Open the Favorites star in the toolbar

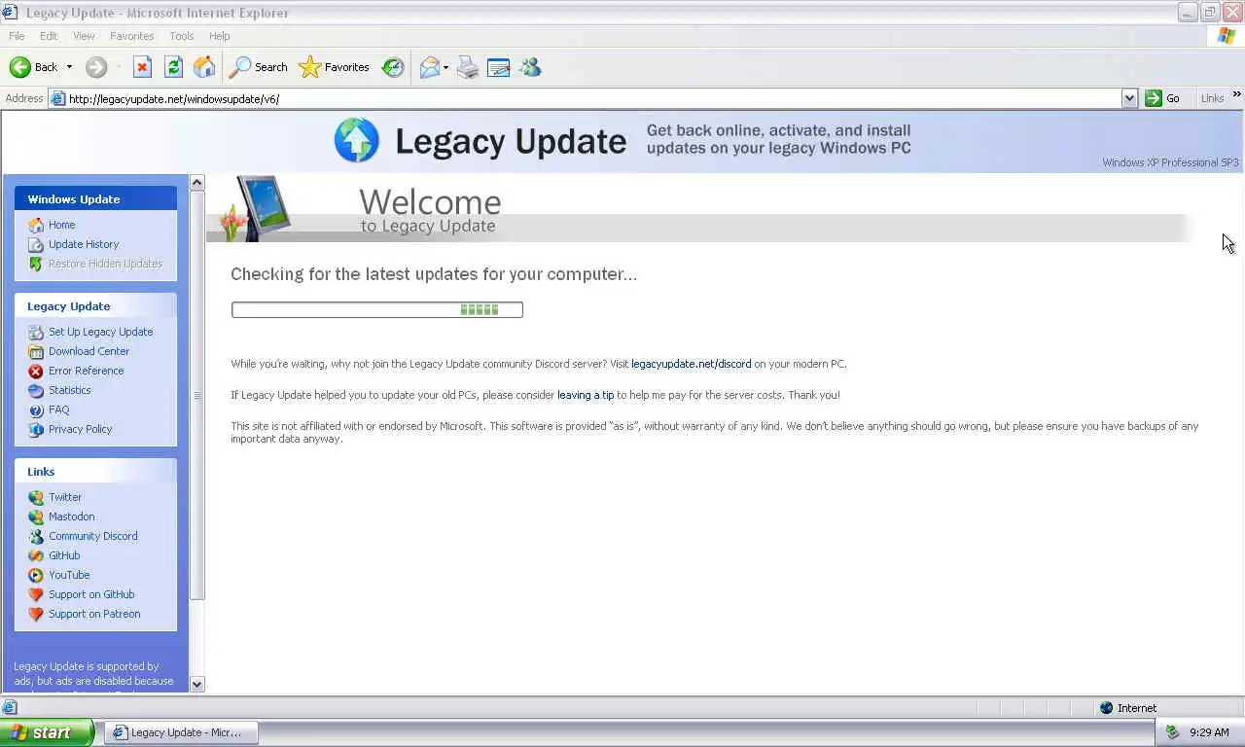tap(335, 67)
